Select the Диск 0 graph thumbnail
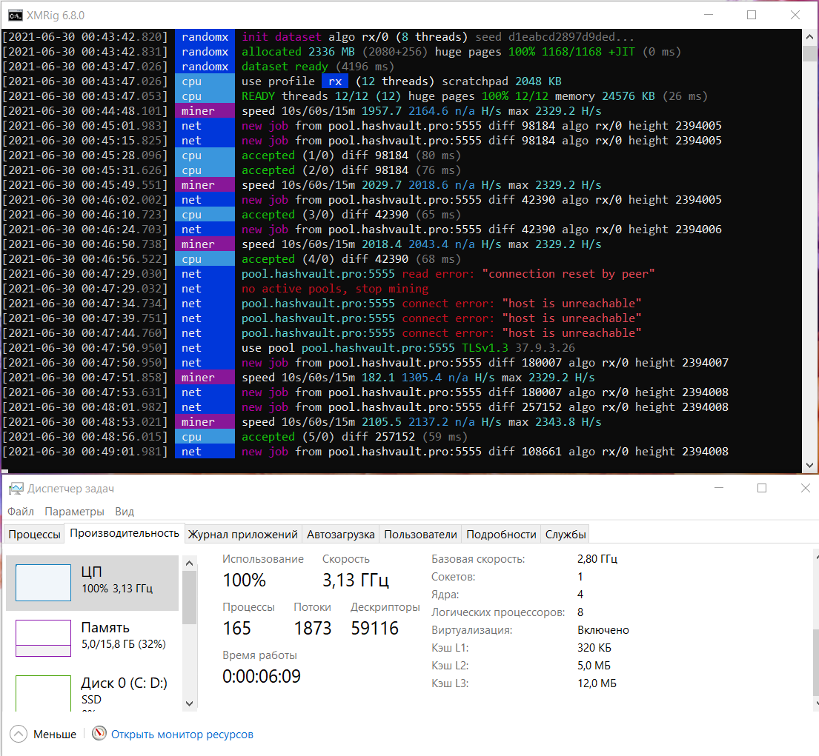819x756 pixels. pos(43,693)
